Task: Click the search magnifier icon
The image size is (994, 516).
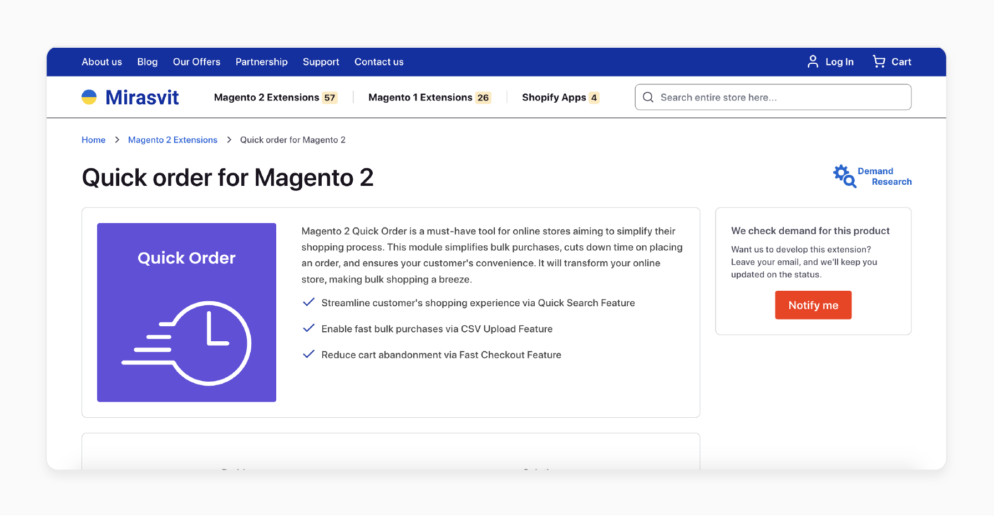Action: [x=648, y=97]
